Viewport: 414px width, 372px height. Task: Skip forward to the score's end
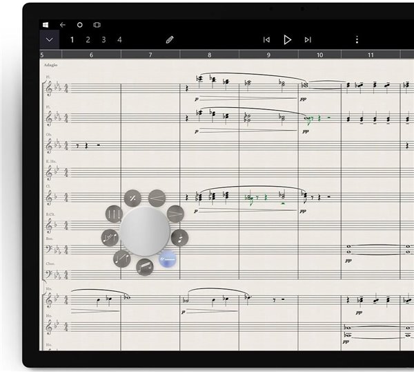click(308, 40)
